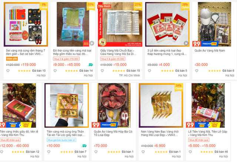The image size is (237, 165).
Task: Open the Quần Áo Vàng Mã Nam thumbnail
Action: tap(214, 24)
